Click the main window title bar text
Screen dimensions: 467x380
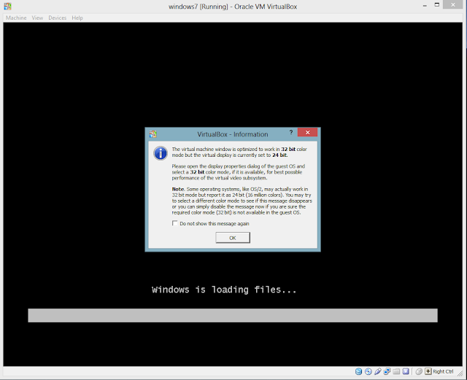click(233, 7)
